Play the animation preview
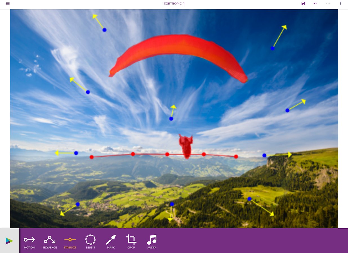 [x=9, y=241]
